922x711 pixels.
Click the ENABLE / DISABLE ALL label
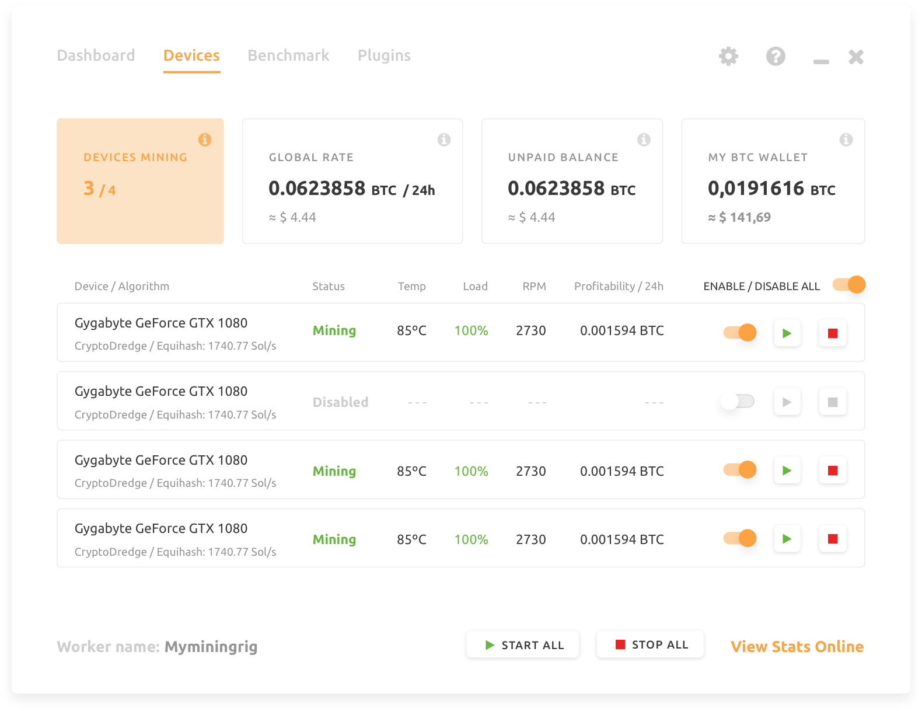[x=762, y=287]
